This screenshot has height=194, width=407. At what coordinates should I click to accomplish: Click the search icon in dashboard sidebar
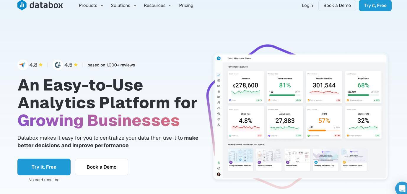(x=219, y=114)
